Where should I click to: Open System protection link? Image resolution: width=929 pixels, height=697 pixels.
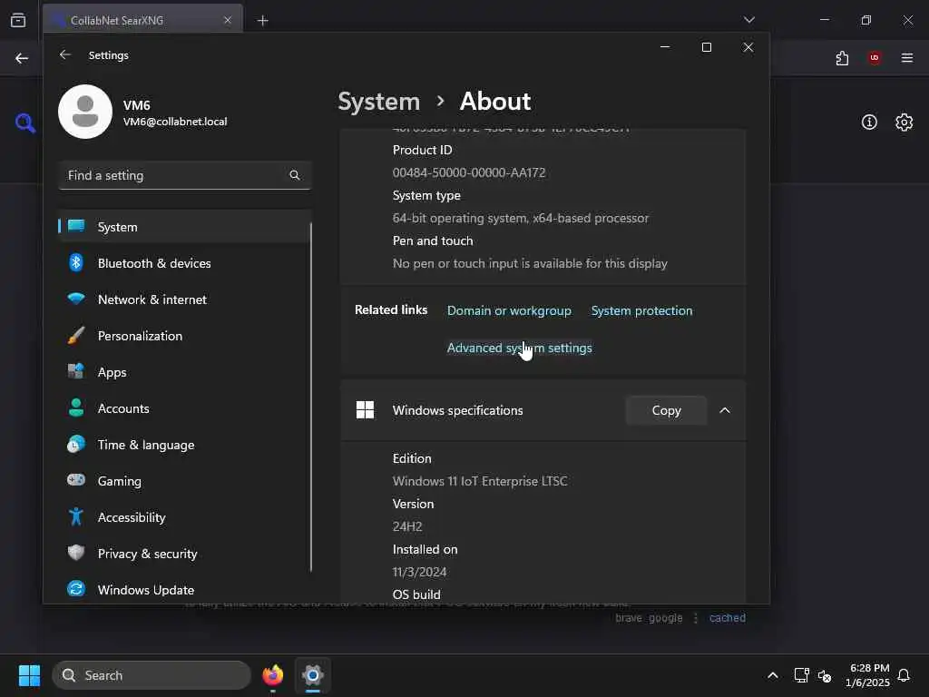pyautogui.click(x=641, y=310)
